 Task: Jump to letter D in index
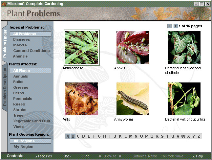click(84, 136)
